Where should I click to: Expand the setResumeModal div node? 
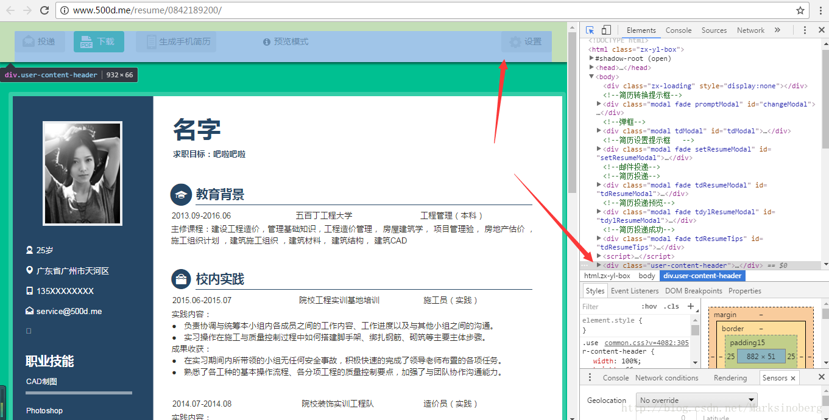(x=599, y=149)
